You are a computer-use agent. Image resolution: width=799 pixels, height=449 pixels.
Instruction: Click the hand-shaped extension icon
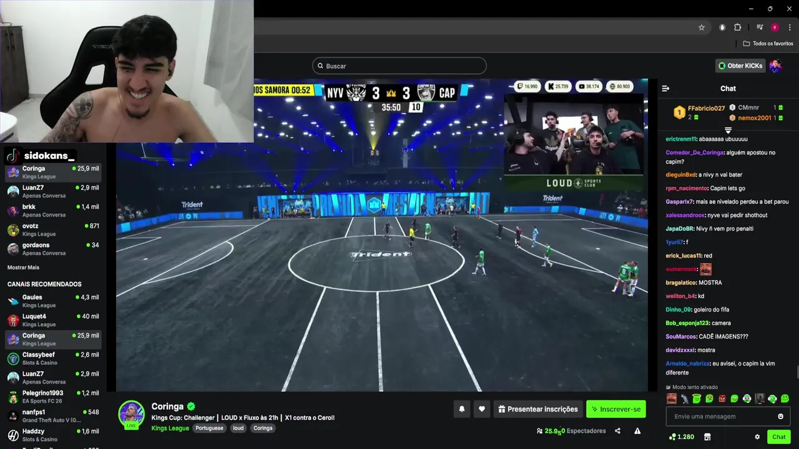[722, 27]
